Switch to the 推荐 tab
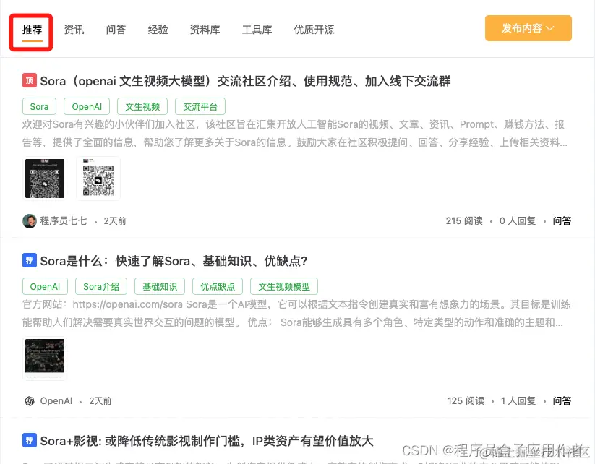The height and width of the screenshot is (464, 595). [32, 30]
